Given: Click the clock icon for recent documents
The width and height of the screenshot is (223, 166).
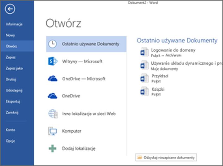Looking at the screenshot, I should [x=52, y=44].
